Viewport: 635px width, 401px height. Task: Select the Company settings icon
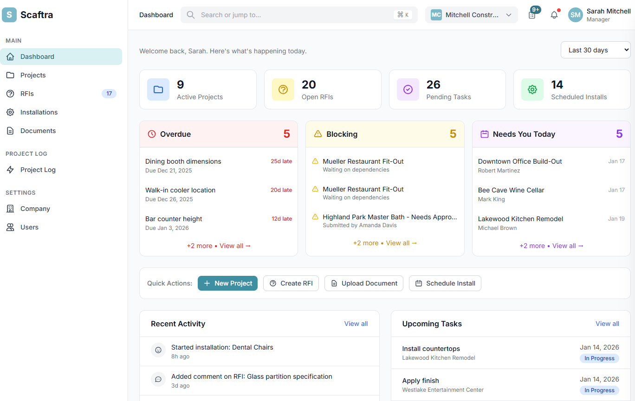(x=10, y=208)
